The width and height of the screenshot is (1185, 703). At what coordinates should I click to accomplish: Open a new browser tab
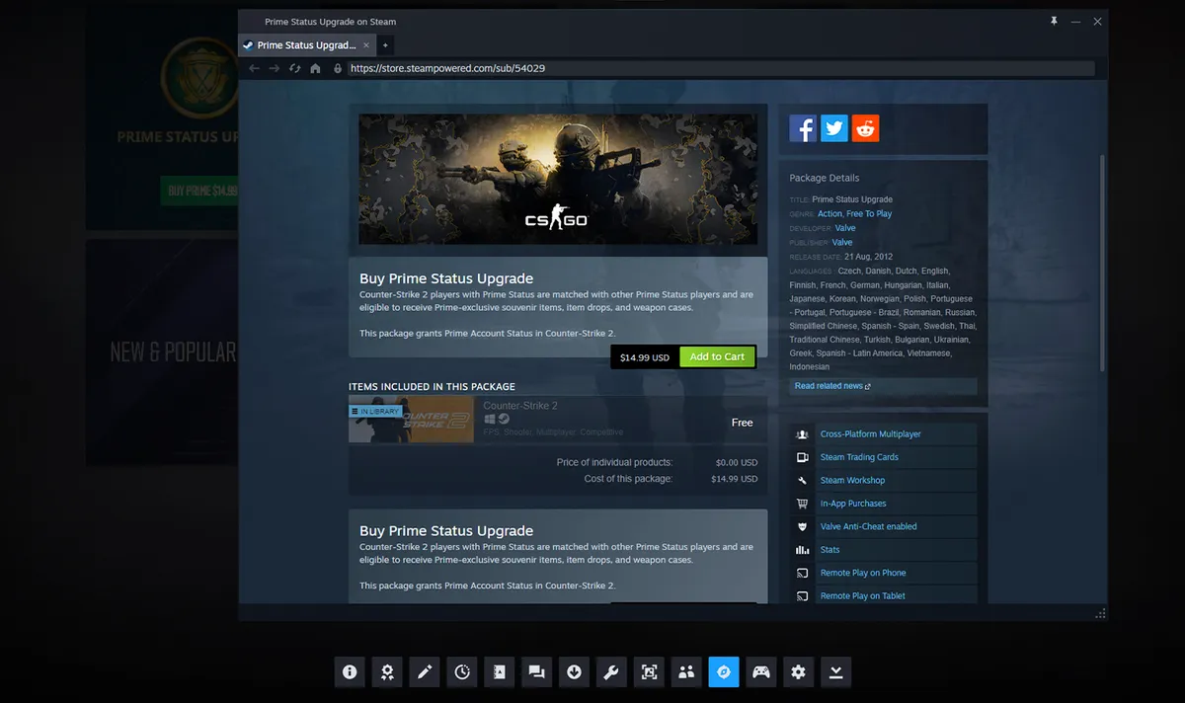pos(385,45)
